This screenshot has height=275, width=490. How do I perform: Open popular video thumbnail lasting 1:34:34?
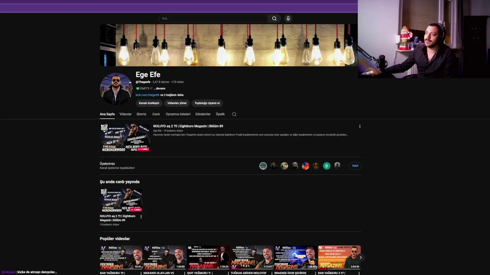click(x=209, y=257)
